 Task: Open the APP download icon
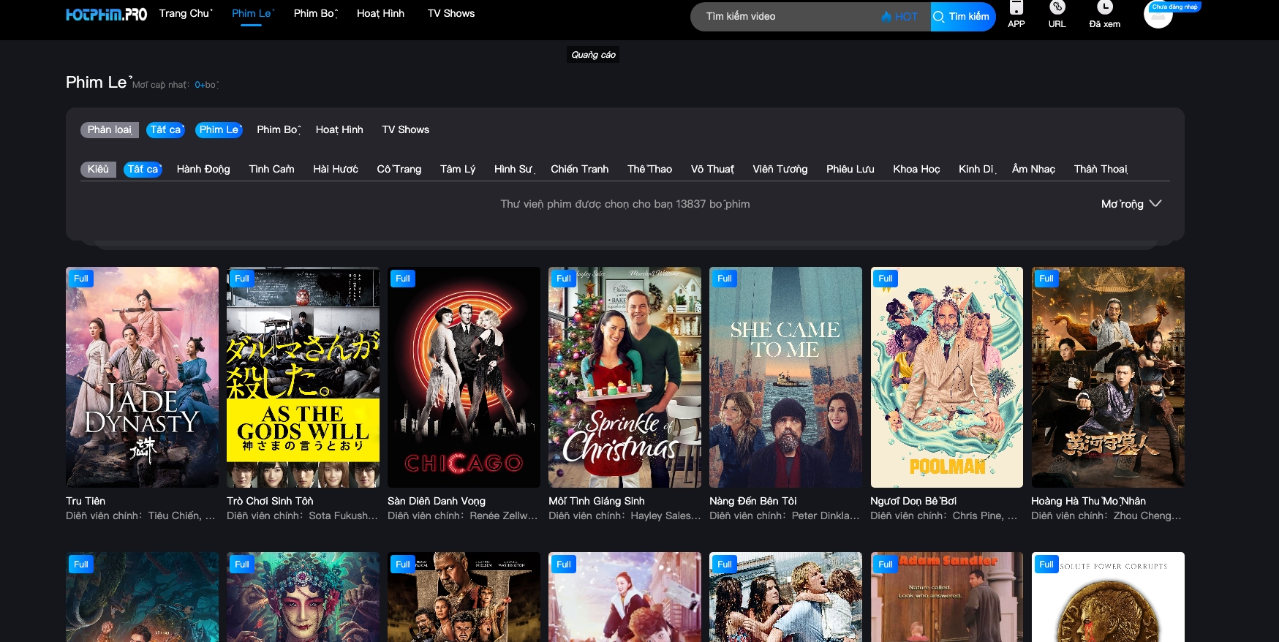click(1016, 9)
